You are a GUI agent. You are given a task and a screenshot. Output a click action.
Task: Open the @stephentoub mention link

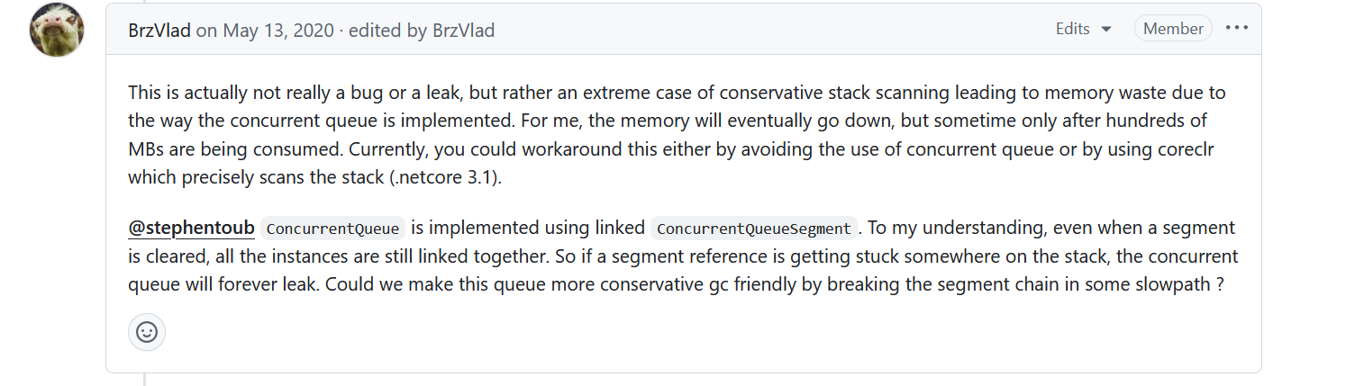(191, 229)
